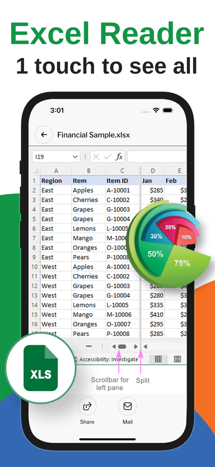Select column B header
Image resolution: width=215 pixels, height=467 pixels.
(x=89, y=171)
